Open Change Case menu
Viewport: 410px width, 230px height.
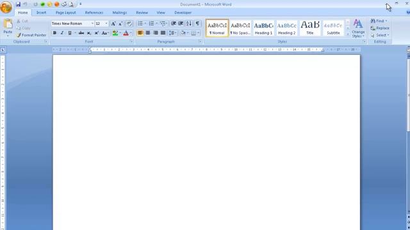click(x=105, y=33)
